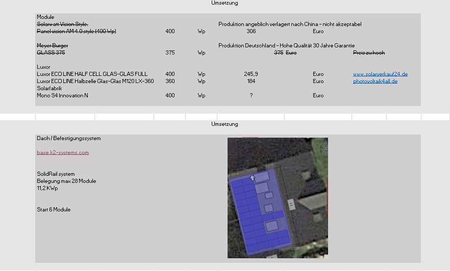Open the www.solarverkauf24.de link
This screenshot has height=271, width=450.
(380, 74)
